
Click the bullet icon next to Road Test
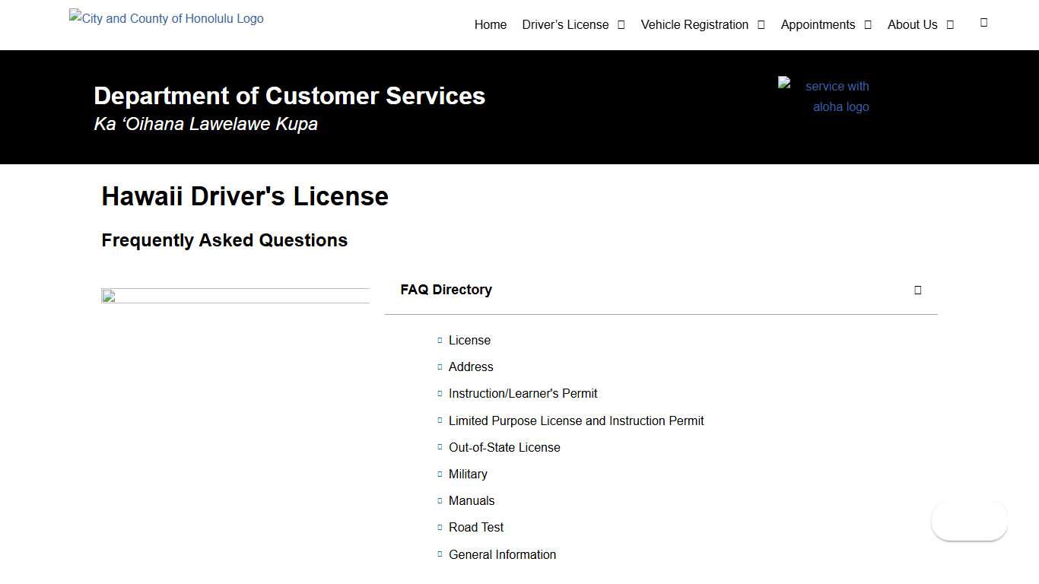[x=440, y=526]
